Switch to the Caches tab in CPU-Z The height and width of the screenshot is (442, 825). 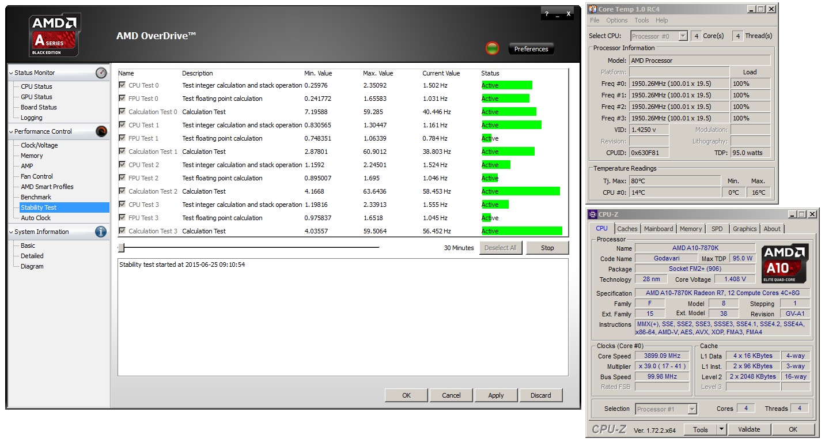coord(627,229)
